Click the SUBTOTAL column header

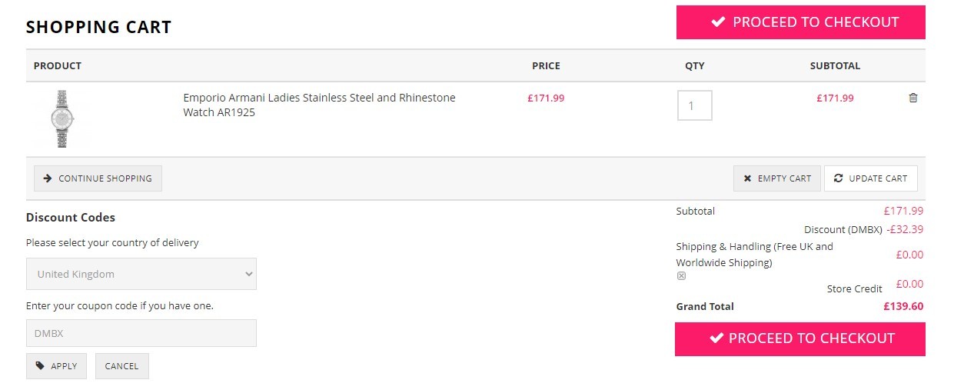835,66
